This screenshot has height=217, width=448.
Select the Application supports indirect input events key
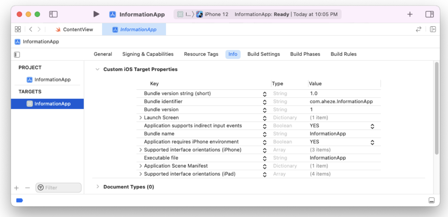193,126
